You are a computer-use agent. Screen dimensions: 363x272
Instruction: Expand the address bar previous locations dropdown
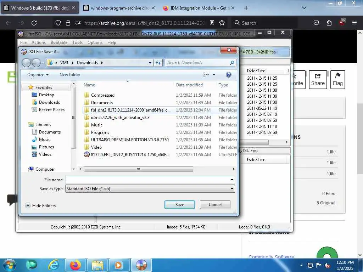click(150, 63)
